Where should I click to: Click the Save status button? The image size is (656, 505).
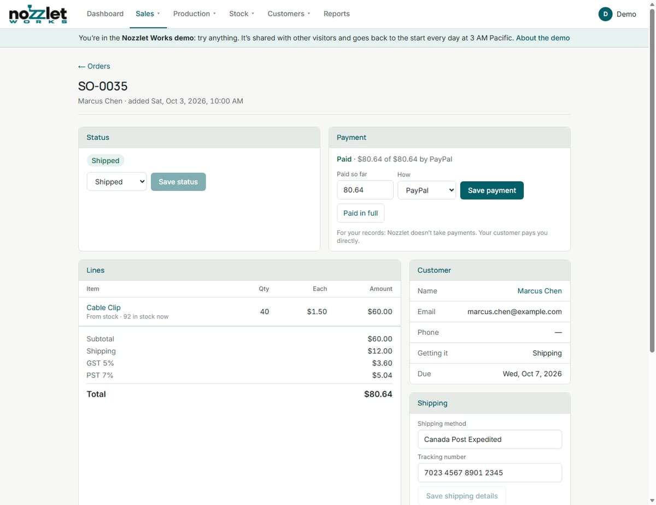point(178,182)
